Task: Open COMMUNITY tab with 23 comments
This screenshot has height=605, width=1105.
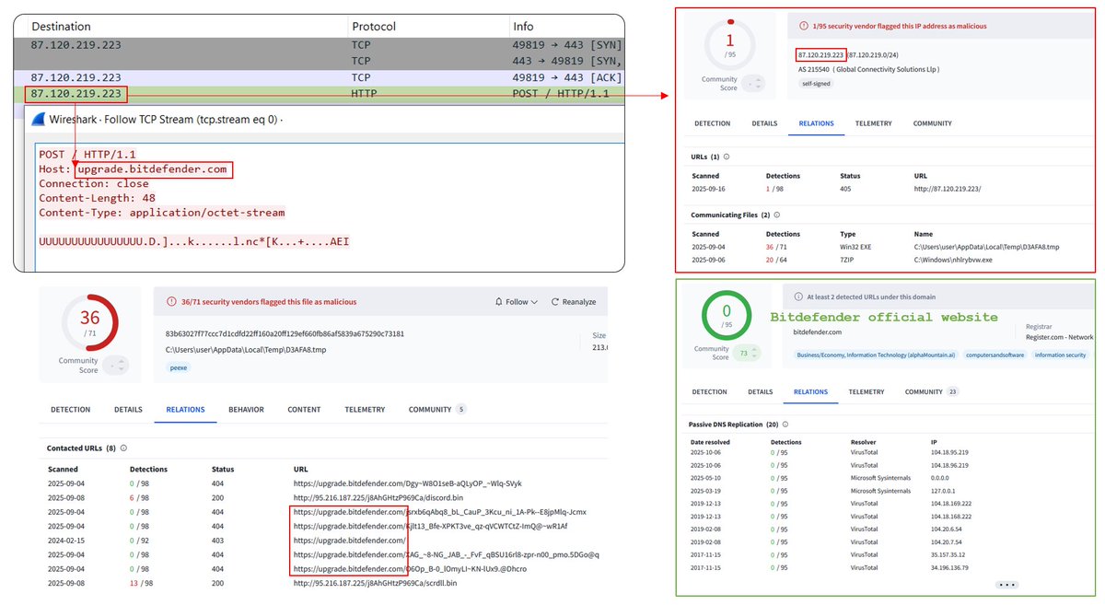Action: 932,392
